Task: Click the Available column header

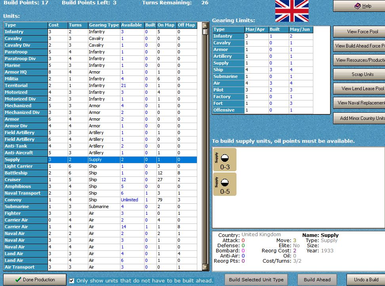Action: tap(132, 25)
